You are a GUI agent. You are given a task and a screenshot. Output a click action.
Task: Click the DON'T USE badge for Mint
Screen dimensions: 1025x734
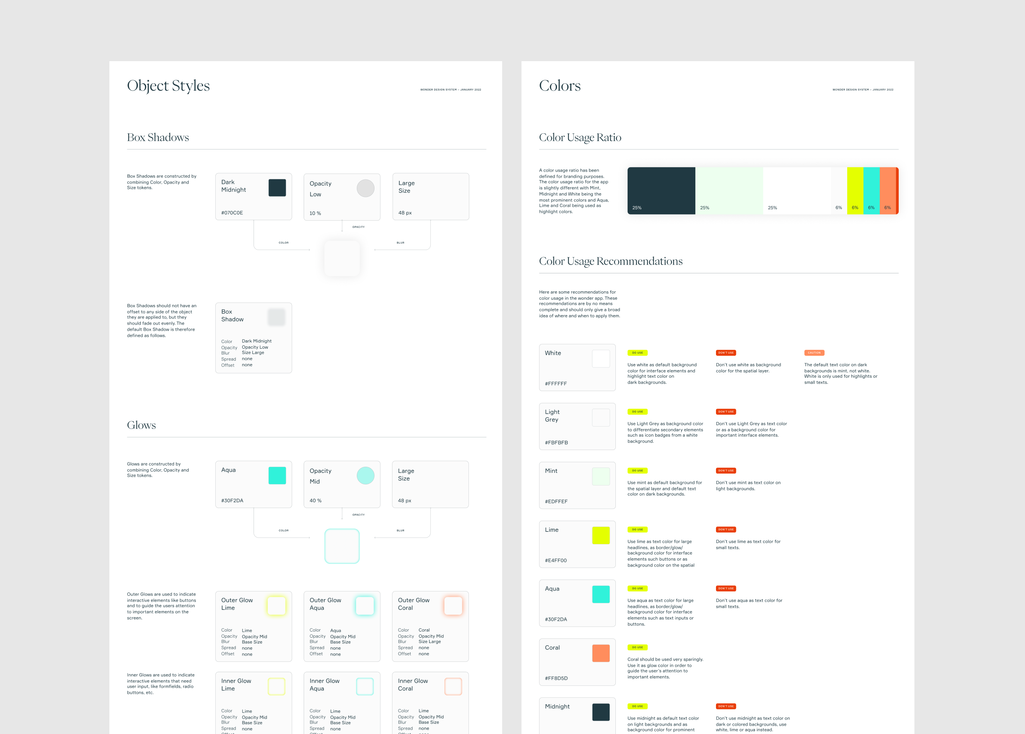[726, 470]
